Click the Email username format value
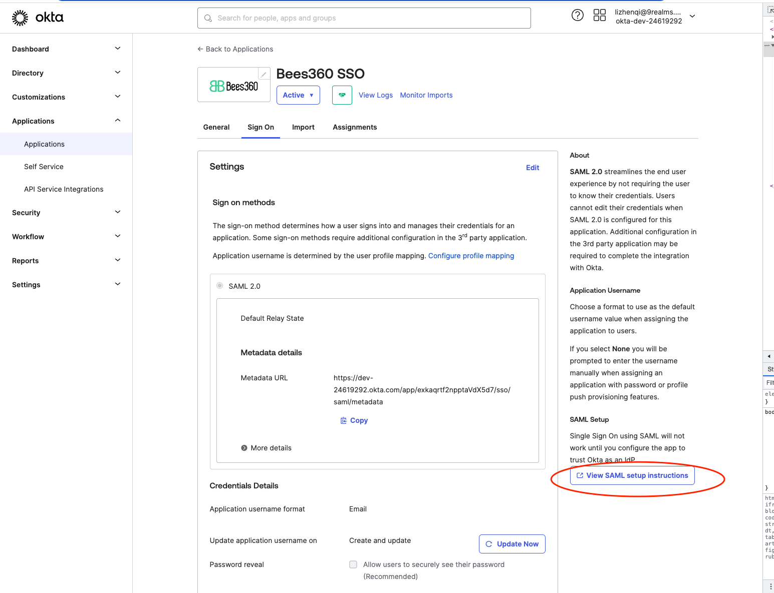The width and height of the screenshot is (774, 593). [x=358, y=509]
